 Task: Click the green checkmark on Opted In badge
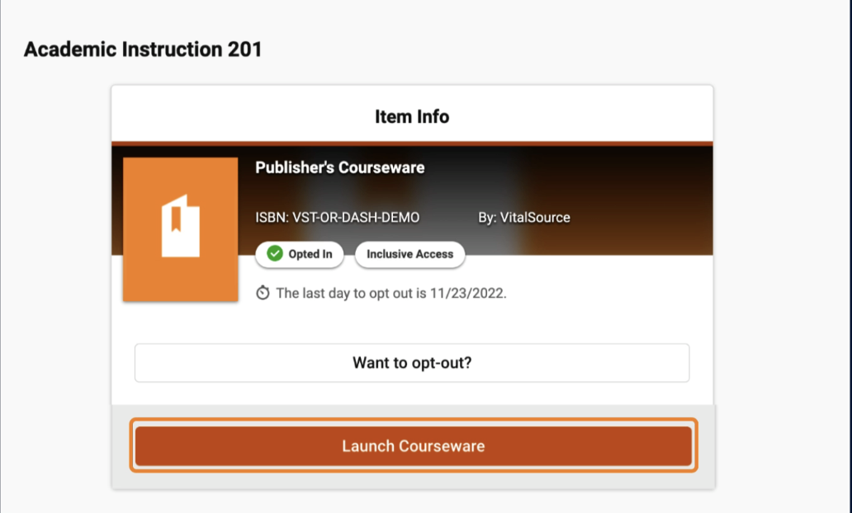pyautogui.click(x=275, y=255)
